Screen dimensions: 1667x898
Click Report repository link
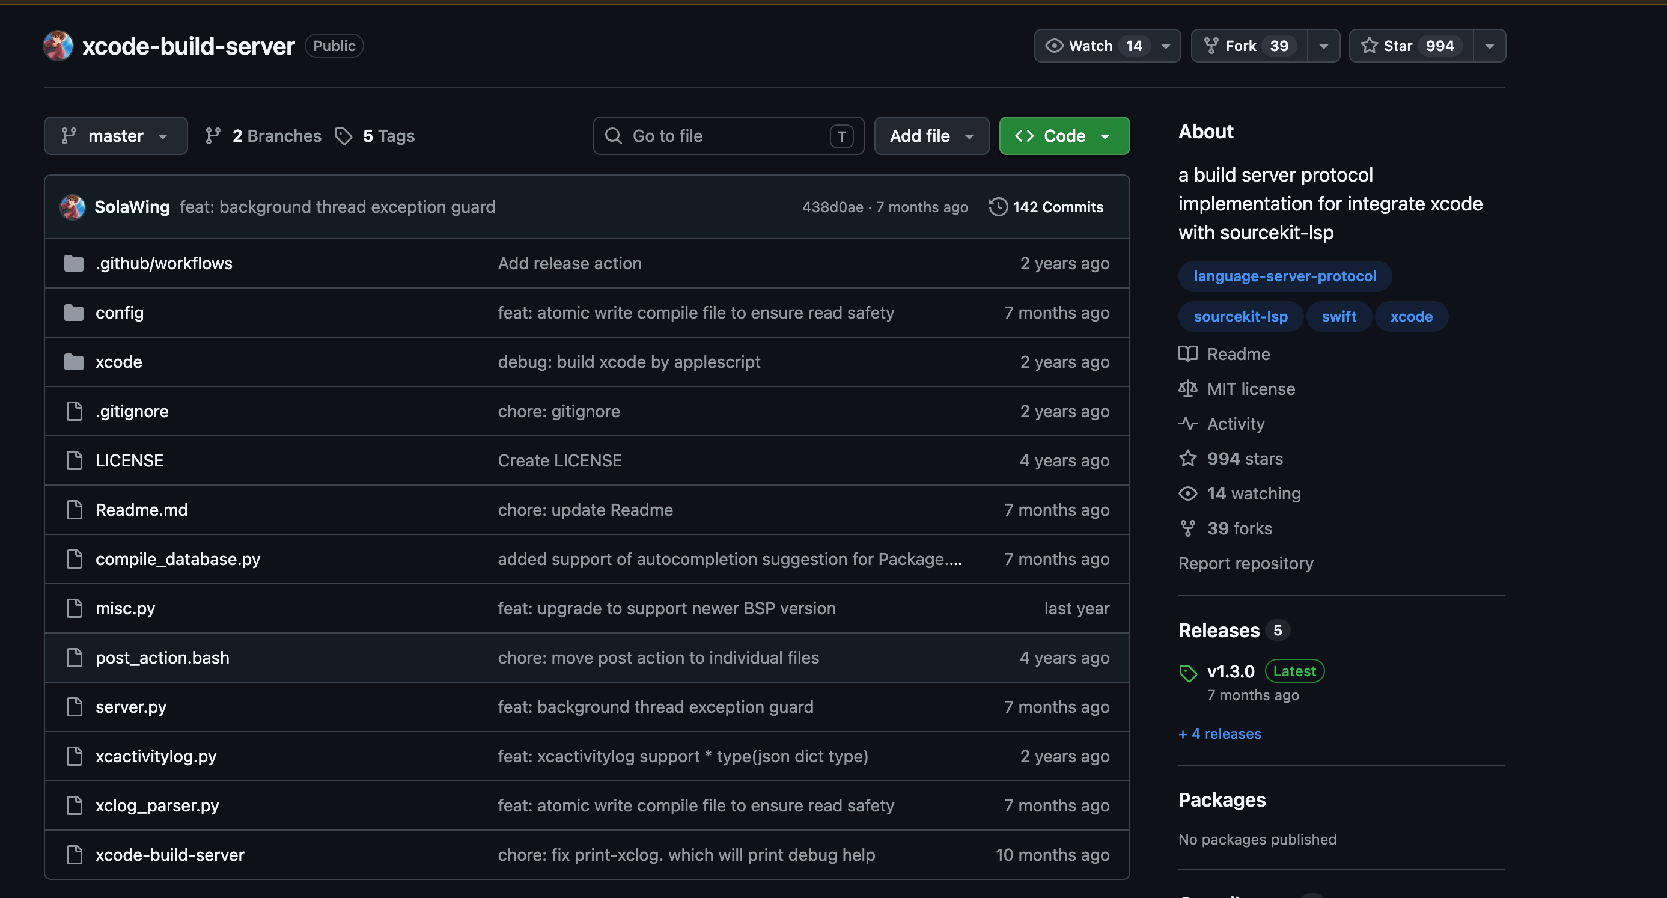tap(1246, 563)
